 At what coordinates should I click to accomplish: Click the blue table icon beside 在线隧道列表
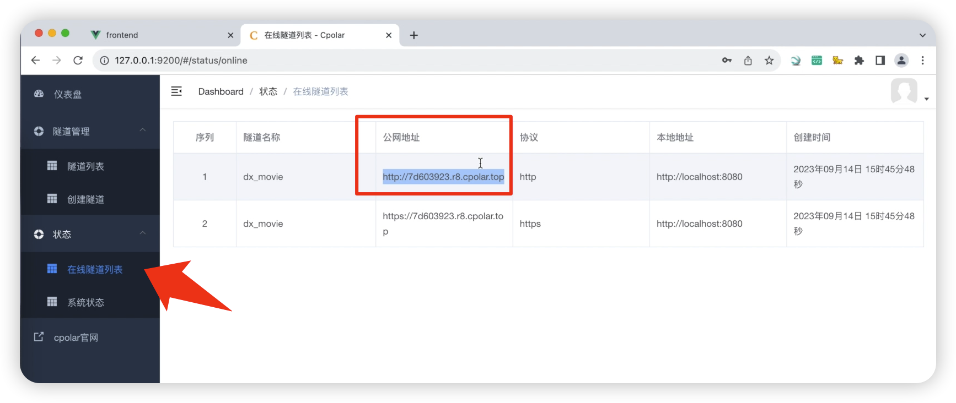pyautogui.click(x=52, y=269)
